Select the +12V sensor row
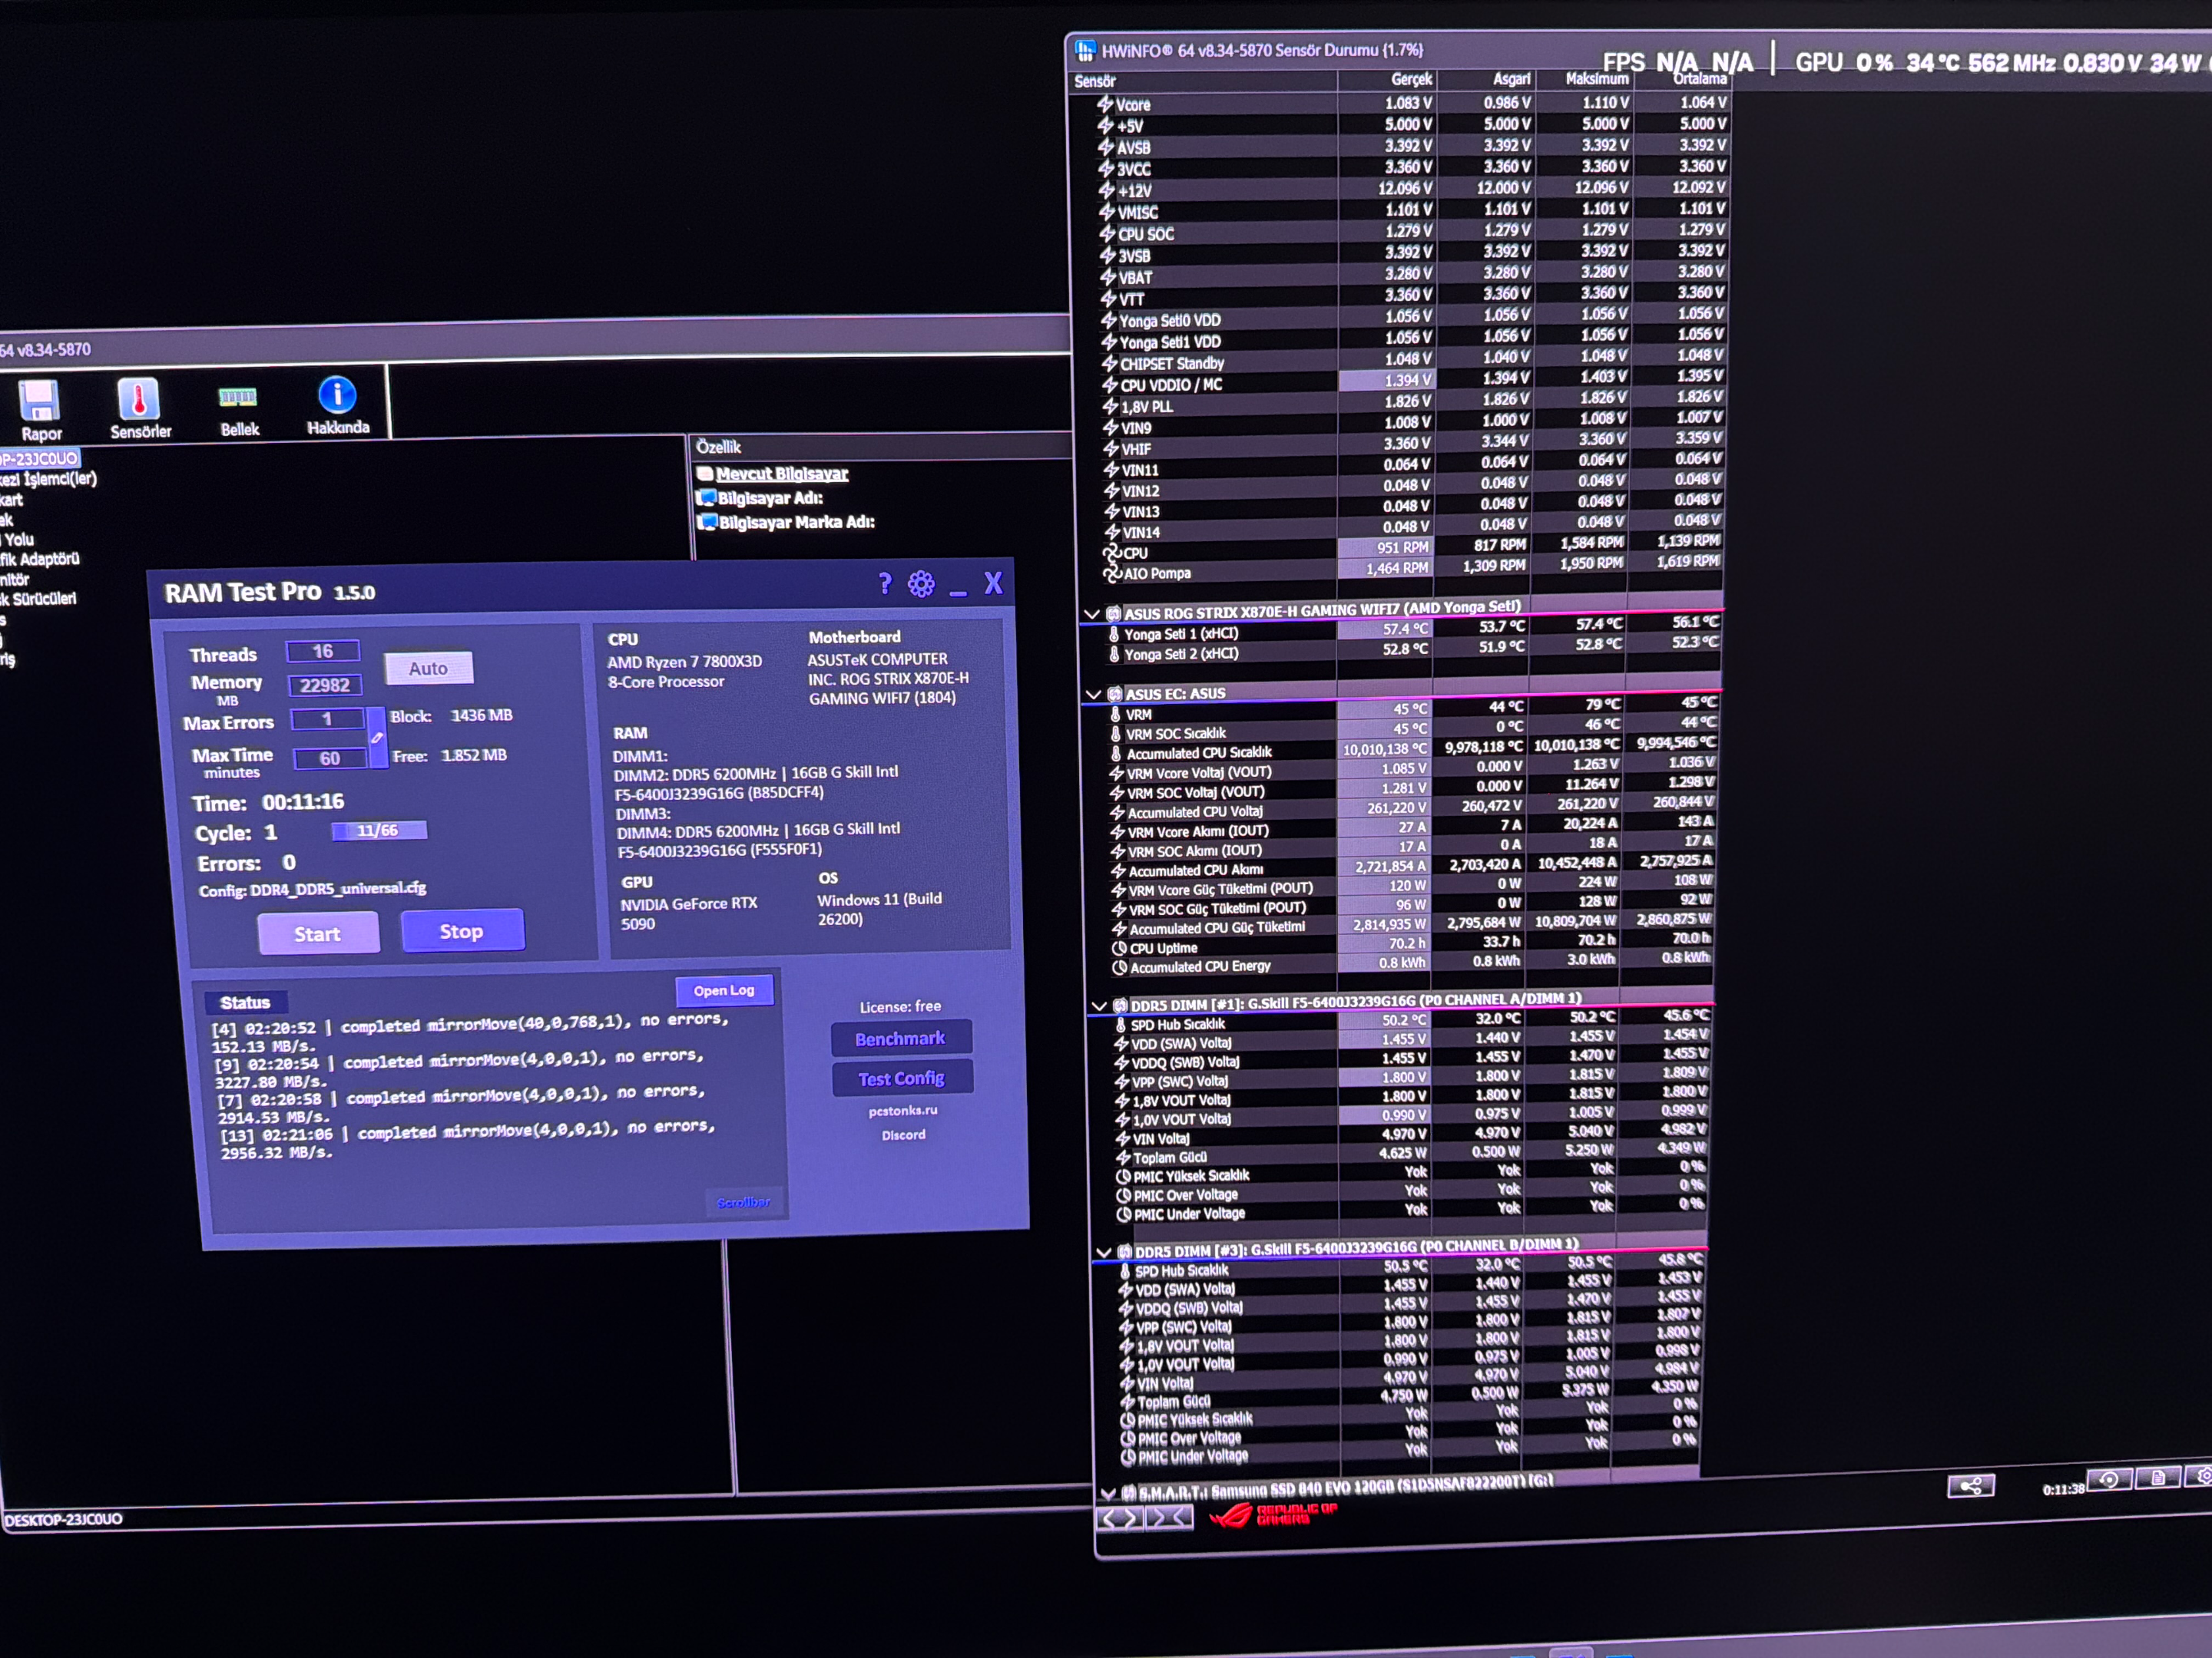The image size is (2212, 1658). pyautogui.click(x=1410, y=189)
